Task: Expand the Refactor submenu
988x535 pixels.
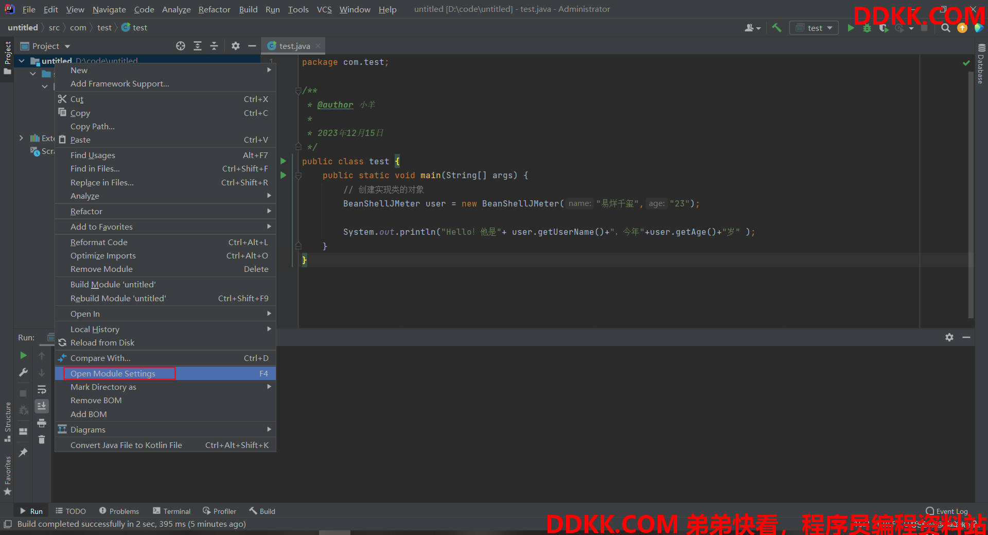Action: coord(165,211)
